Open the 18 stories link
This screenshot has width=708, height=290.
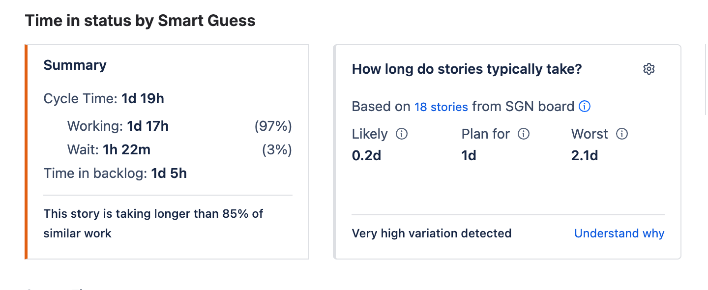click(x=441, y=107)
